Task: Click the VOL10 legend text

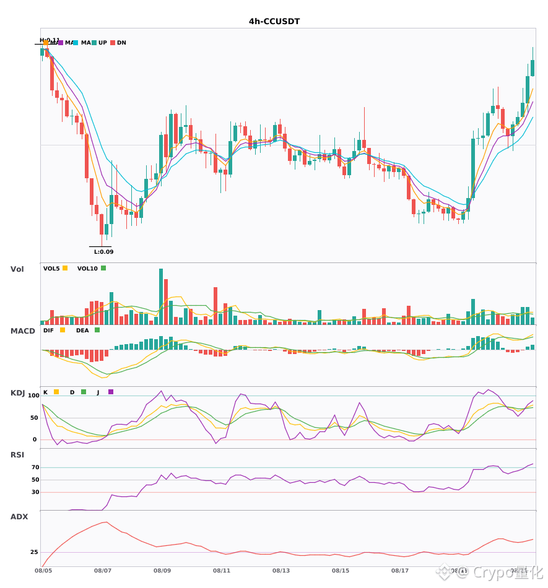Action: [87, 269]
